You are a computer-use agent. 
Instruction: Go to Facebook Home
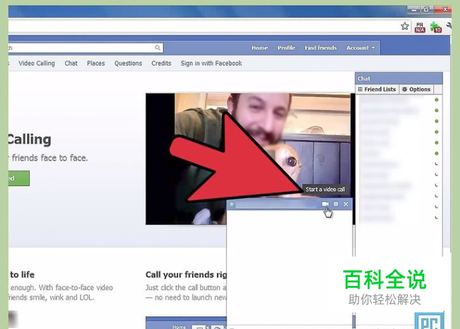(x=260, y=48)
